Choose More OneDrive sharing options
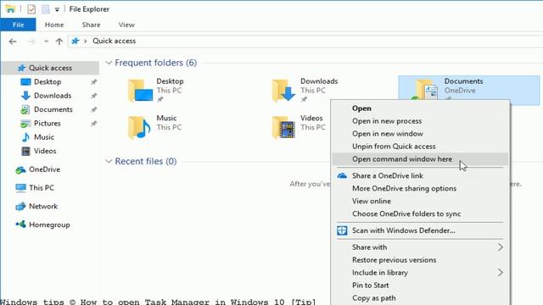This screenshot has width=543, height=305. point(420,188)
